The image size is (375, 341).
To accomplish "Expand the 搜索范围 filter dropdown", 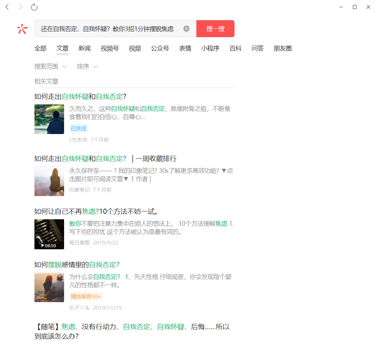I will [51, 66].
